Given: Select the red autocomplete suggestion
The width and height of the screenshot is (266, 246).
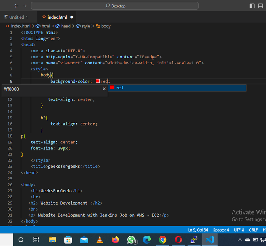Looking at the screenshot, I should coord(119,88).
